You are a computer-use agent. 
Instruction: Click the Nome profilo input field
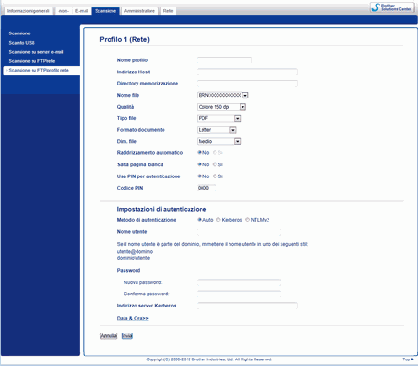224,60
